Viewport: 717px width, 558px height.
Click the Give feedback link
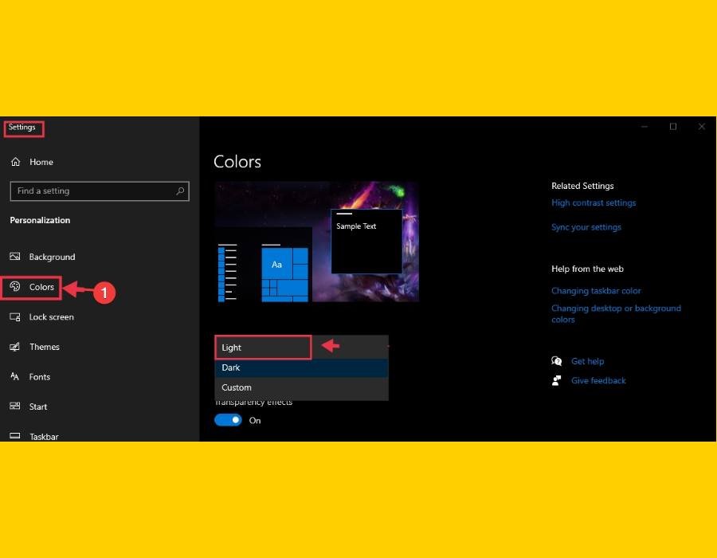click(x=598, y=380)
